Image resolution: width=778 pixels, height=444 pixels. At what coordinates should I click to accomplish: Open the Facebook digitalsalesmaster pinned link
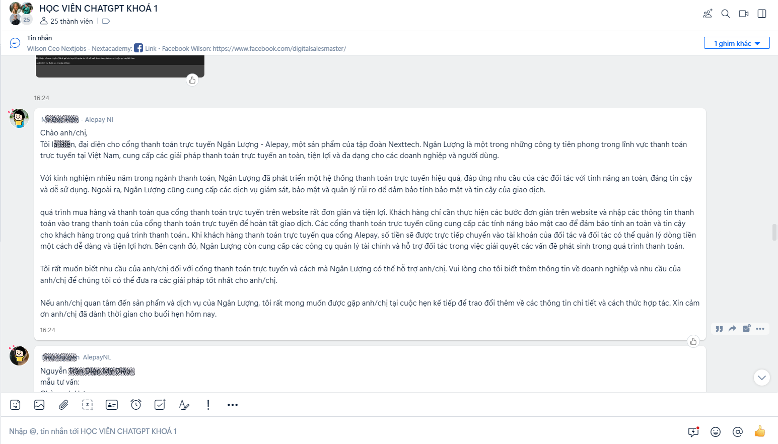coord(279,49)
